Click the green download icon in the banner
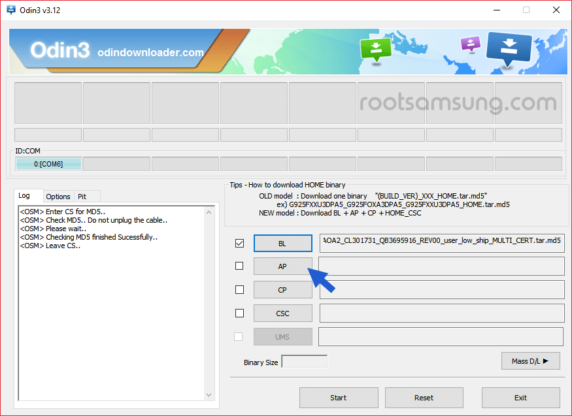This screenshot has width=572, height=416. click(376, 50)
